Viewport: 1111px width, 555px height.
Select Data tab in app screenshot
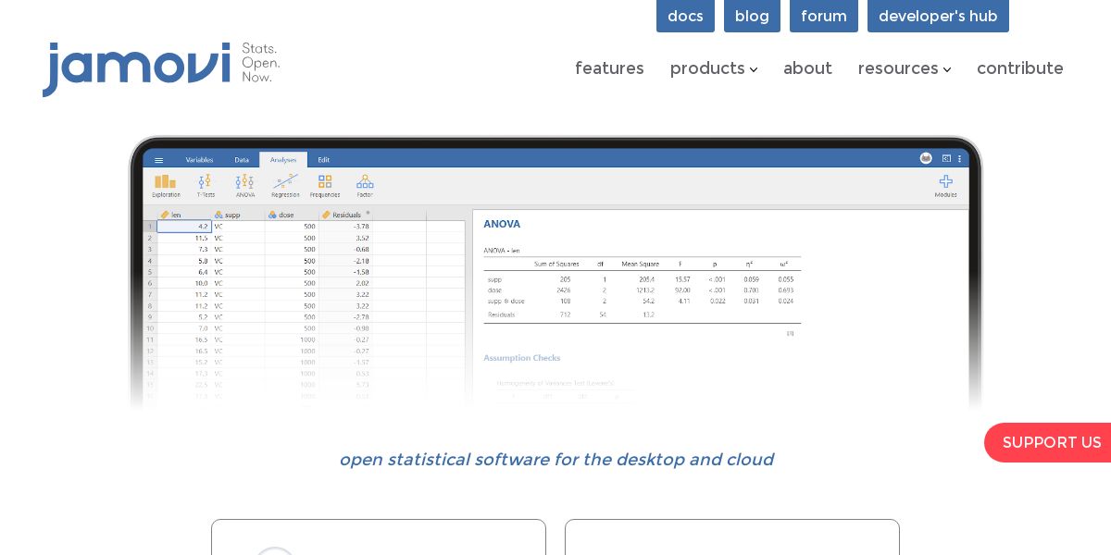point(242,160)
